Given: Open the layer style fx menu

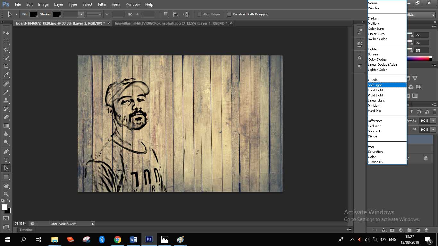Looking at the screenshot, I should click(x=384, y=230).
